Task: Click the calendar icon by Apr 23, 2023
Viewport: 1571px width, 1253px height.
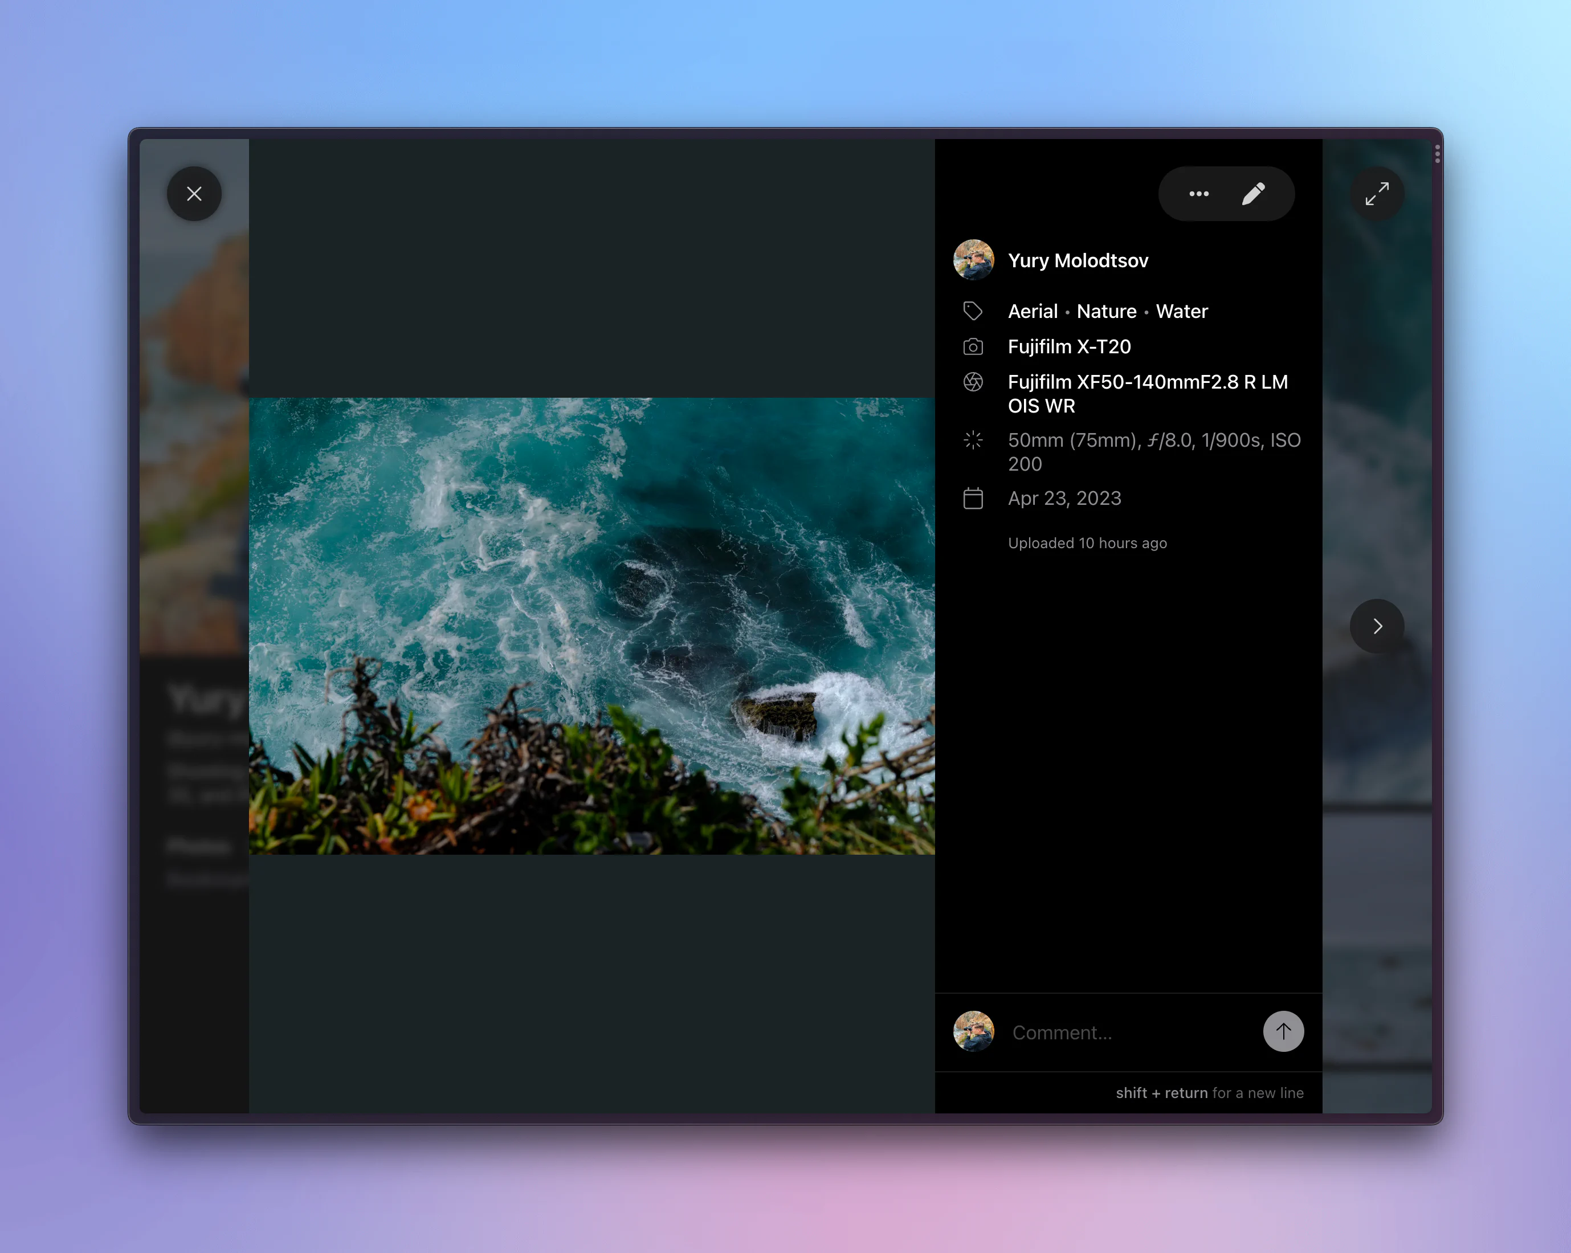Action: [x=973, y=498]
